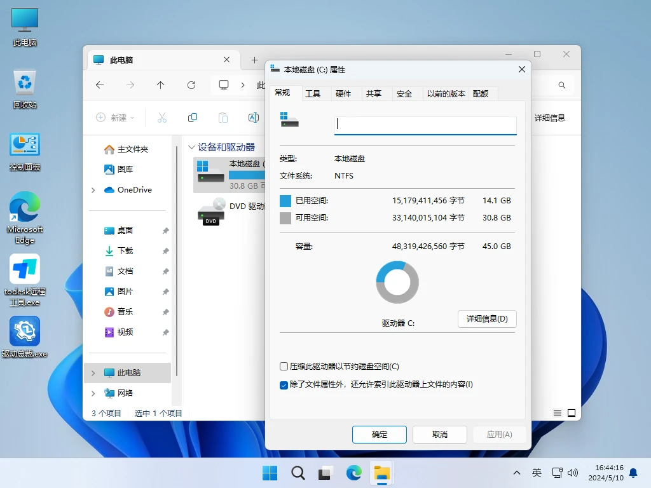Viewport: 651px width, 488px height.
Task: Expand the OneDrive tree node
Action: click(93, 190)
